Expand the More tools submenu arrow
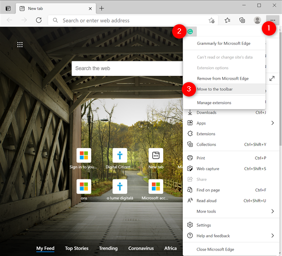Viewport: 282px width, 256px height. coord(272,211)
